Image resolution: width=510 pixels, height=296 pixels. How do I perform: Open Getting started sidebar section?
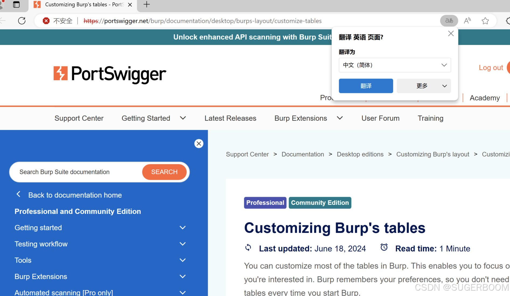(38, 228)
